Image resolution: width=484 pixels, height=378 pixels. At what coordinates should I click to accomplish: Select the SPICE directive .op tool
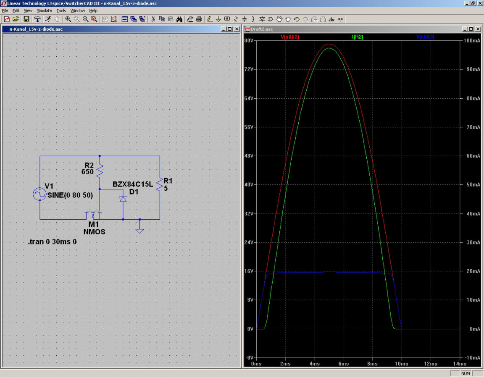coord(340,19)
